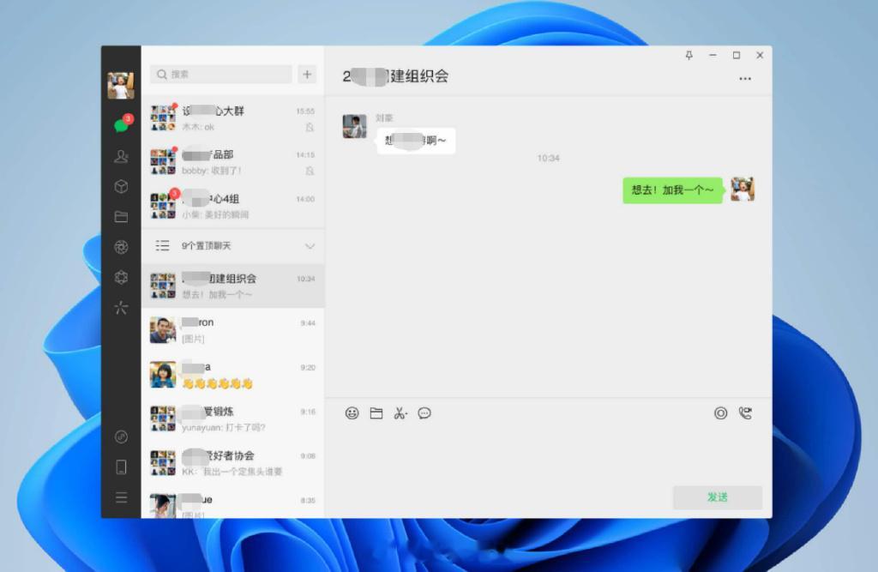Click the green 发送 send button
Image resolution: width=878 pixels, height=572 pixels.
click(x=718, y=497)
